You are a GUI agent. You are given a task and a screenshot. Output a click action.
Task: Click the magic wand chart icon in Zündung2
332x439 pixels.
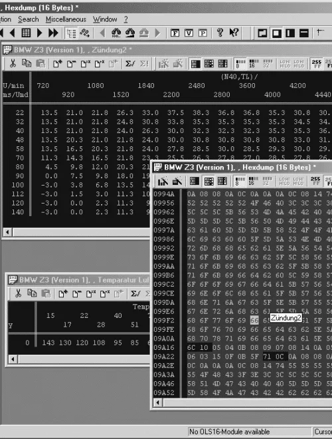[x=163, y=64]
